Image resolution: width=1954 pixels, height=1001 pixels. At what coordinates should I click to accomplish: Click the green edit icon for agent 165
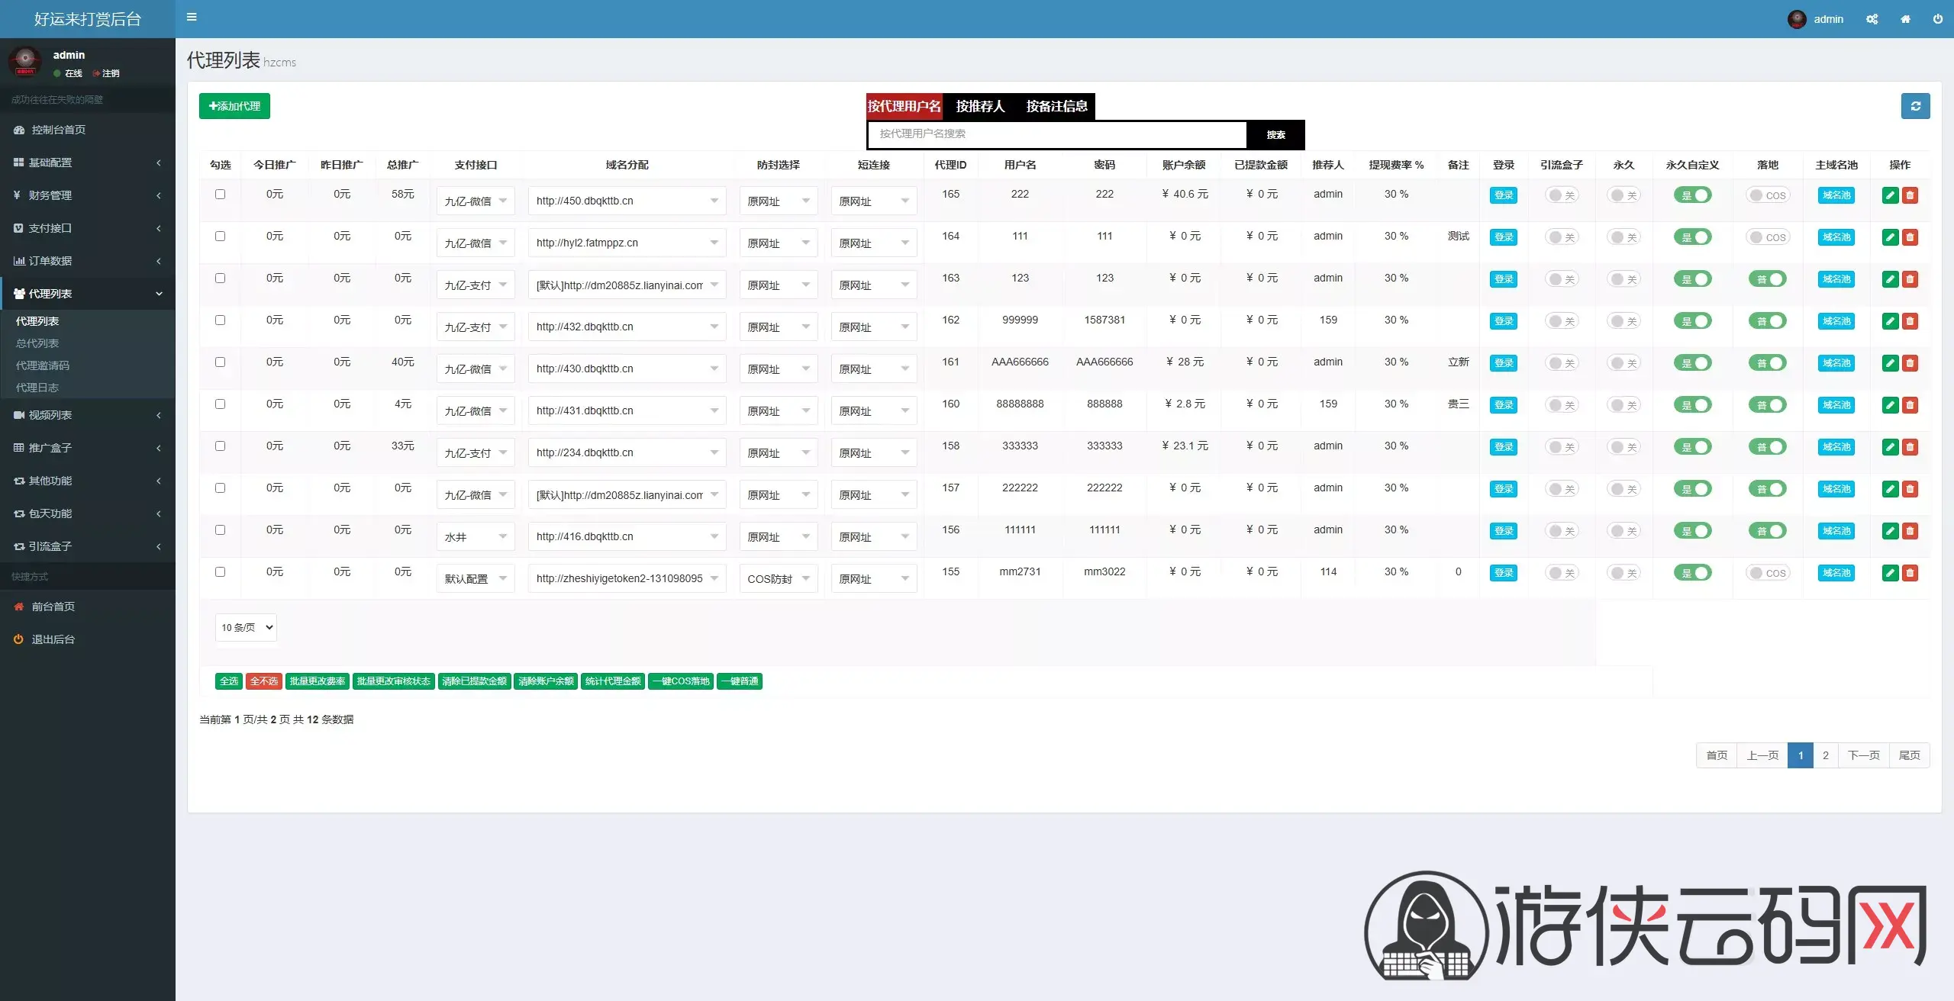click(1890, 195)
